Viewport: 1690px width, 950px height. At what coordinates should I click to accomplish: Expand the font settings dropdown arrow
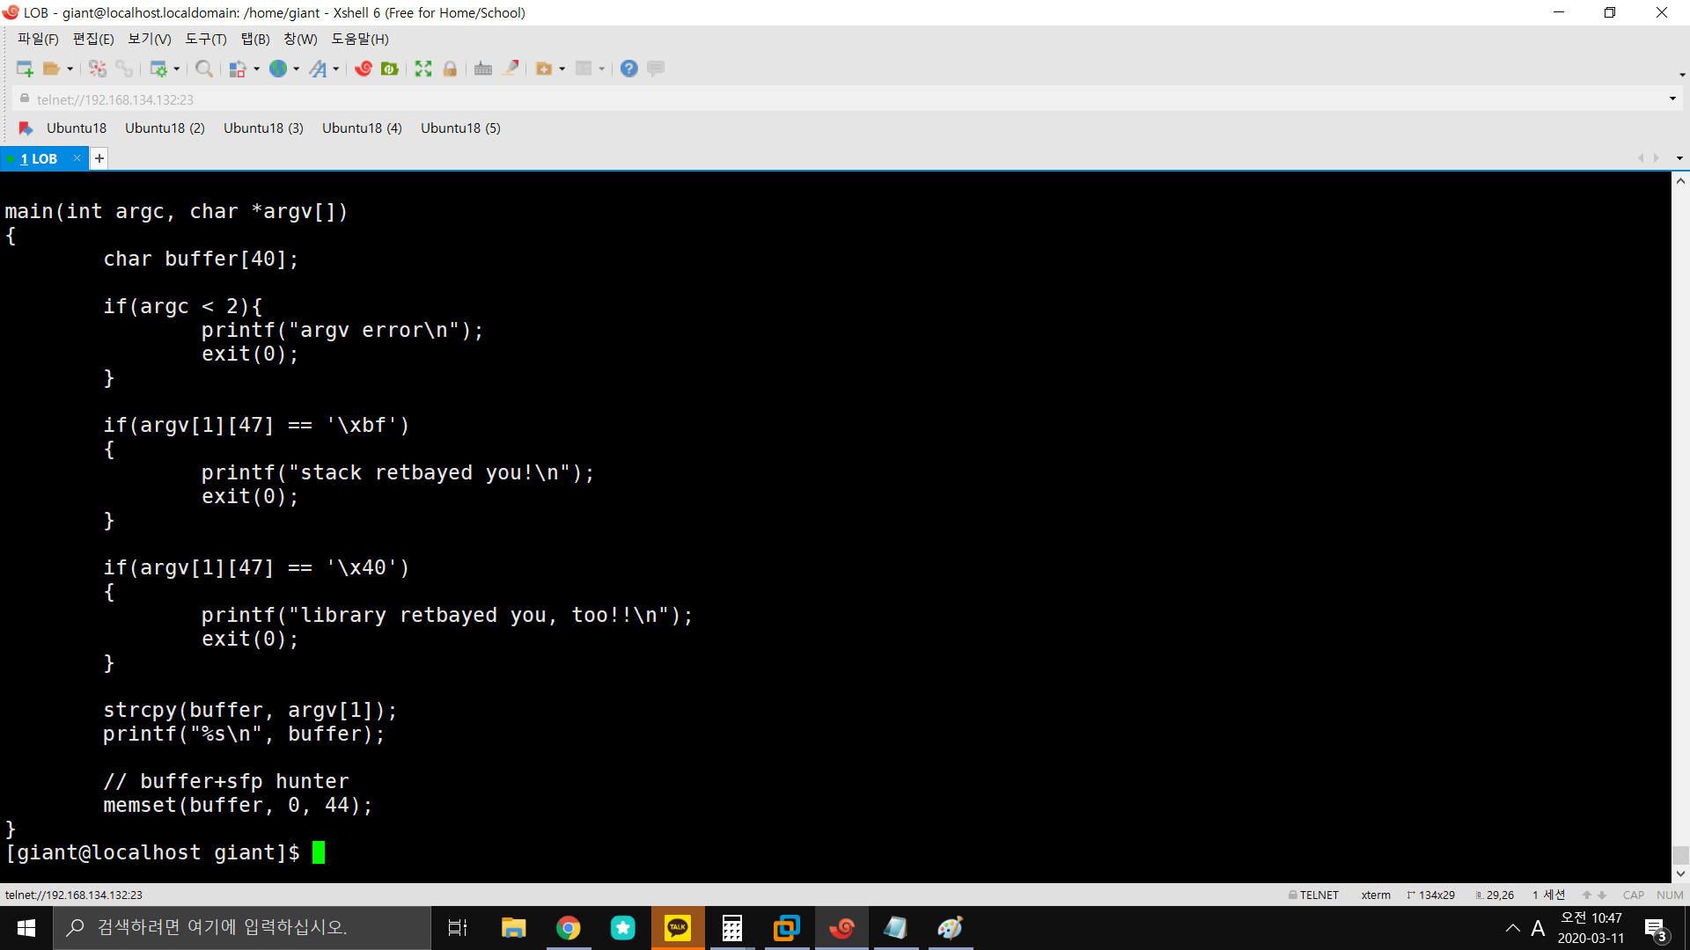[336, 69]
